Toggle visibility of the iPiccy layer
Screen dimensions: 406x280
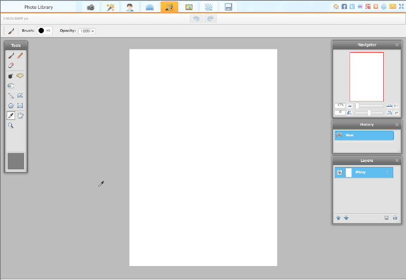(340, 173)
